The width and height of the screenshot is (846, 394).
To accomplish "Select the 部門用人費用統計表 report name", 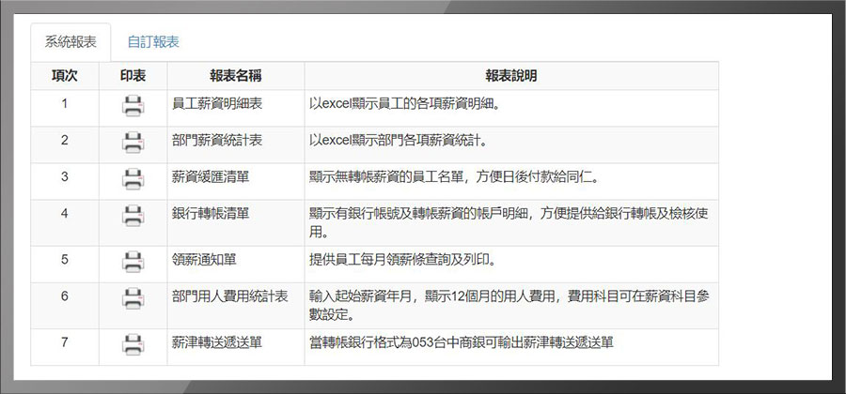I will point(229,296).
